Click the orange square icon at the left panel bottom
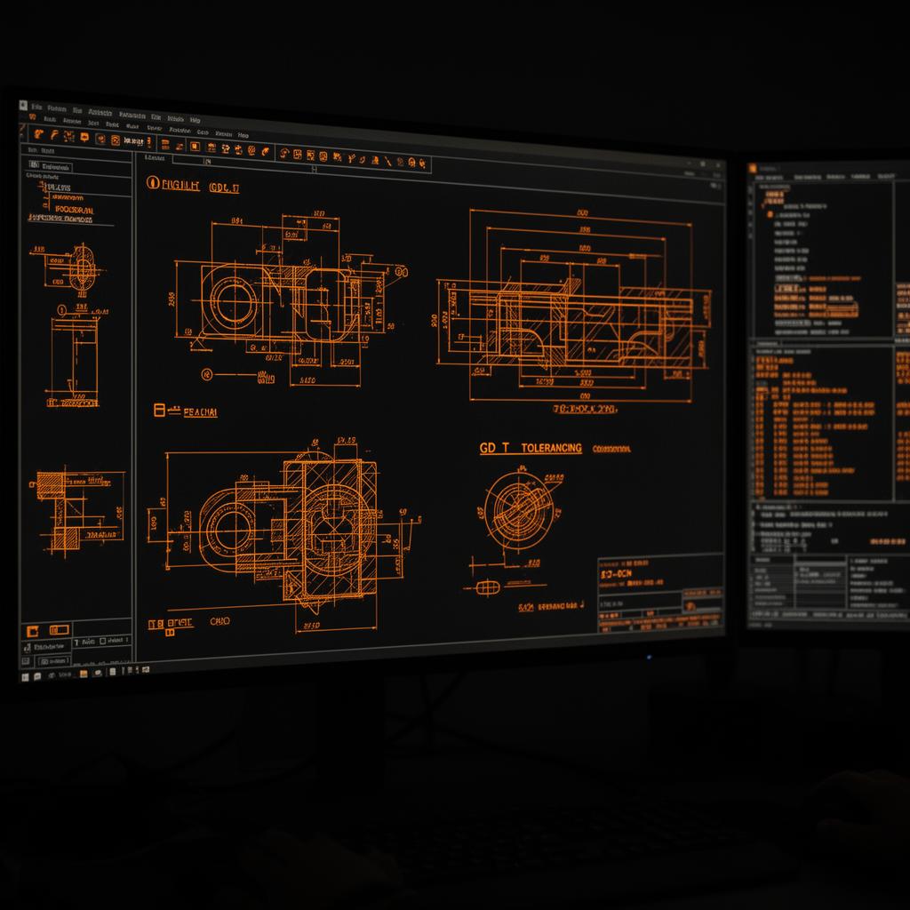 (33, 631)
